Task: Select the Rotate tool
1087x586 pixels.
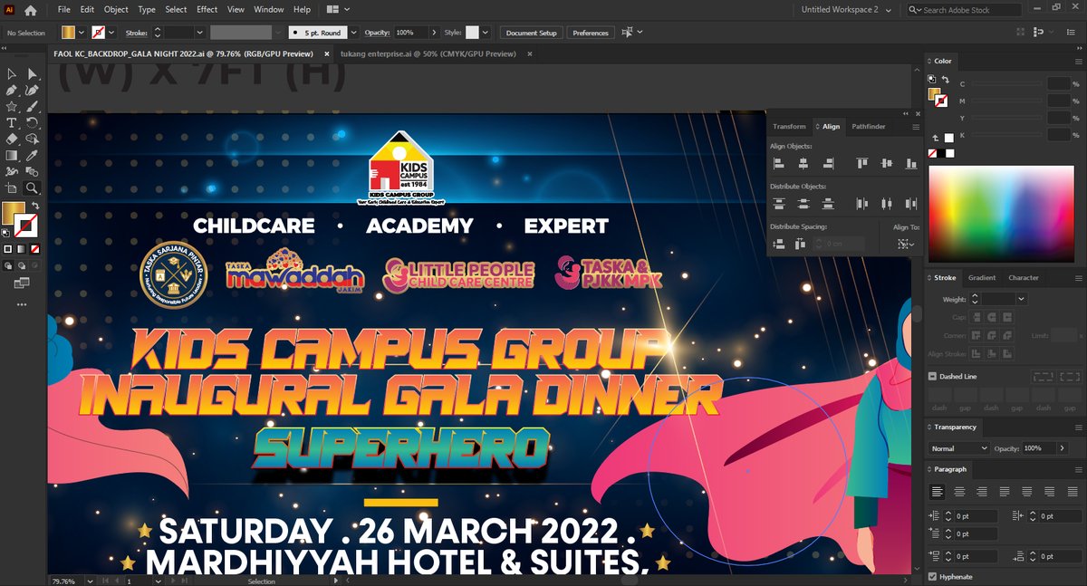Action: click(32, 123)
